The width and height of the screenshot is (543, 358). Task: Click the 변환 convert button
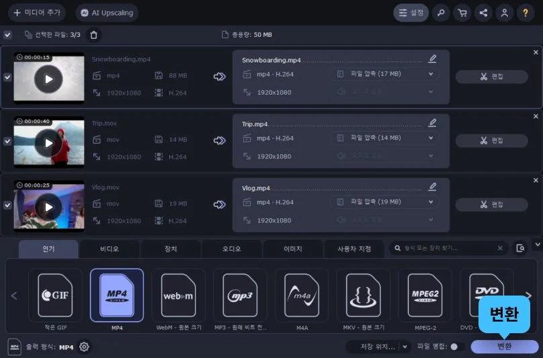point(505,346)
